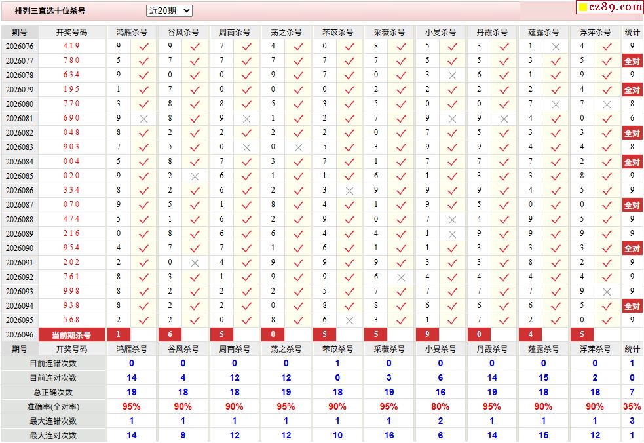Click the 全对 badge in row 2026079

click(x=632, y=90)
